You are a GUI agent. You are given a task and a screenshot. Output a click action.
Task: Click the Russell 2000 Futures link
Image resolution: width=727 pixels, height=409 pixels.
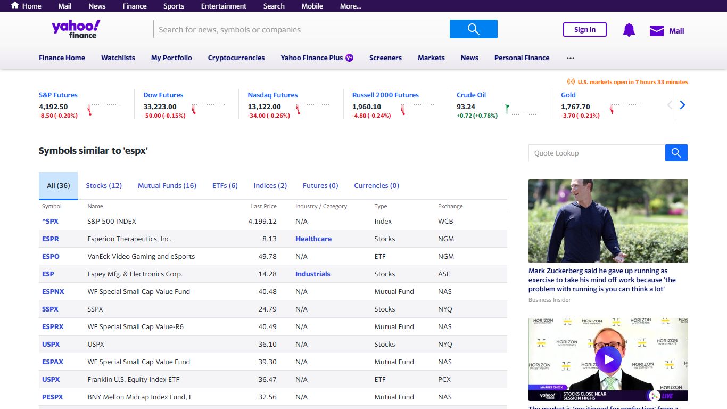pos(385,95)
